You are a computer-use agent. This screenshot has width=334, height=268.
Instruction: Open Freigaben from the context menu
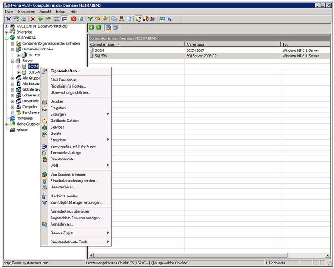(x=76, y=108)
